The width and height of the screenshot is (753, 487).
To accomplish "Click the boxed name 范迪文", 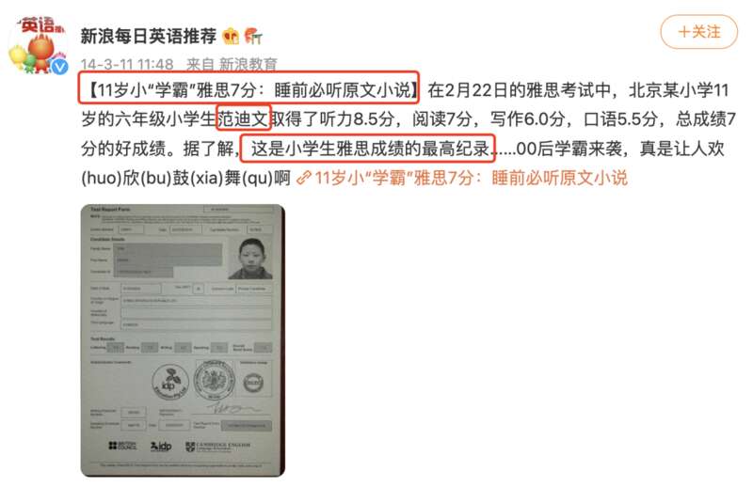I will coord(244,118).
